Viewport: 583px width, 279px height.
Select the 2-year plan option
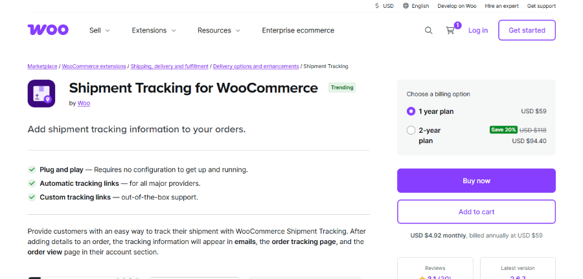[x=411, y=130]
